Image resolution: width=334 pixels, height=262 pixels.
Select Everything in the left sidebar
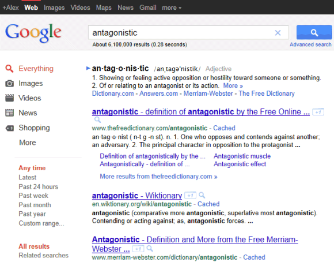point(36,69)
